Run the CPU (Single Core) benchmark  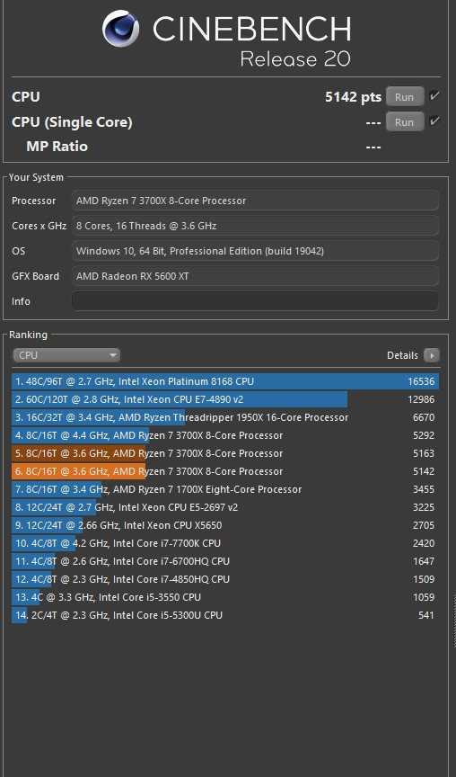[x=405, y=122]
